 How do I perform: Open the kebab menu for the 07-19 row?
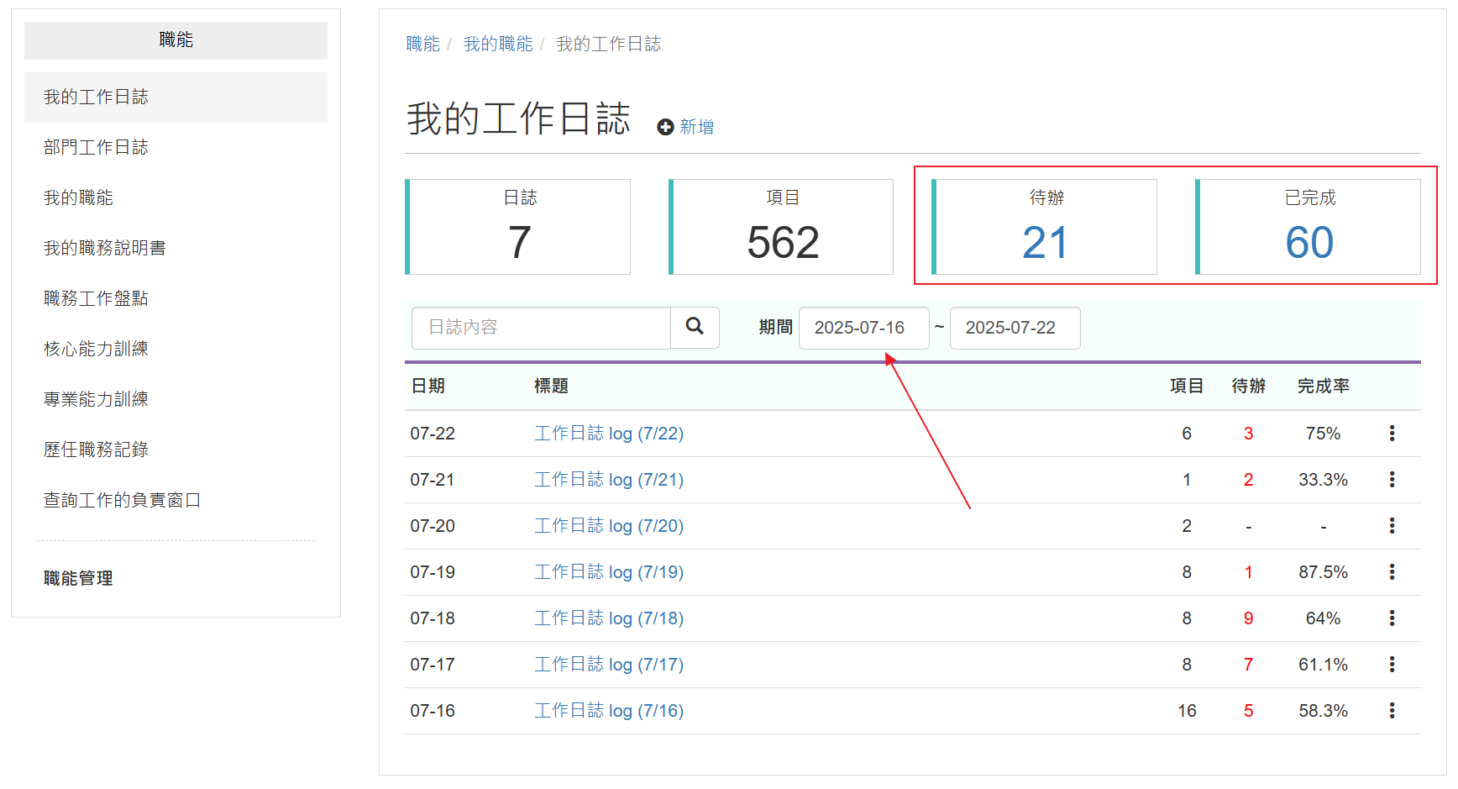[x=1392, y=572]
